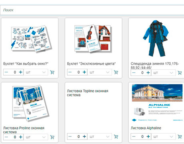This screenshot has width=184, height=144.
Task: Add Листовка Proline to cart
Action: (52, 137)
